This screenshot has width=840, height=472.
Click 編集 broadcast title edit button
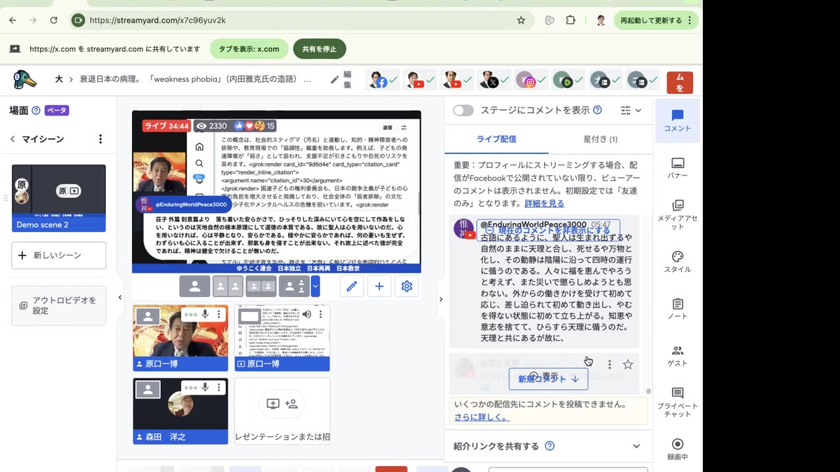pos(342,80)
